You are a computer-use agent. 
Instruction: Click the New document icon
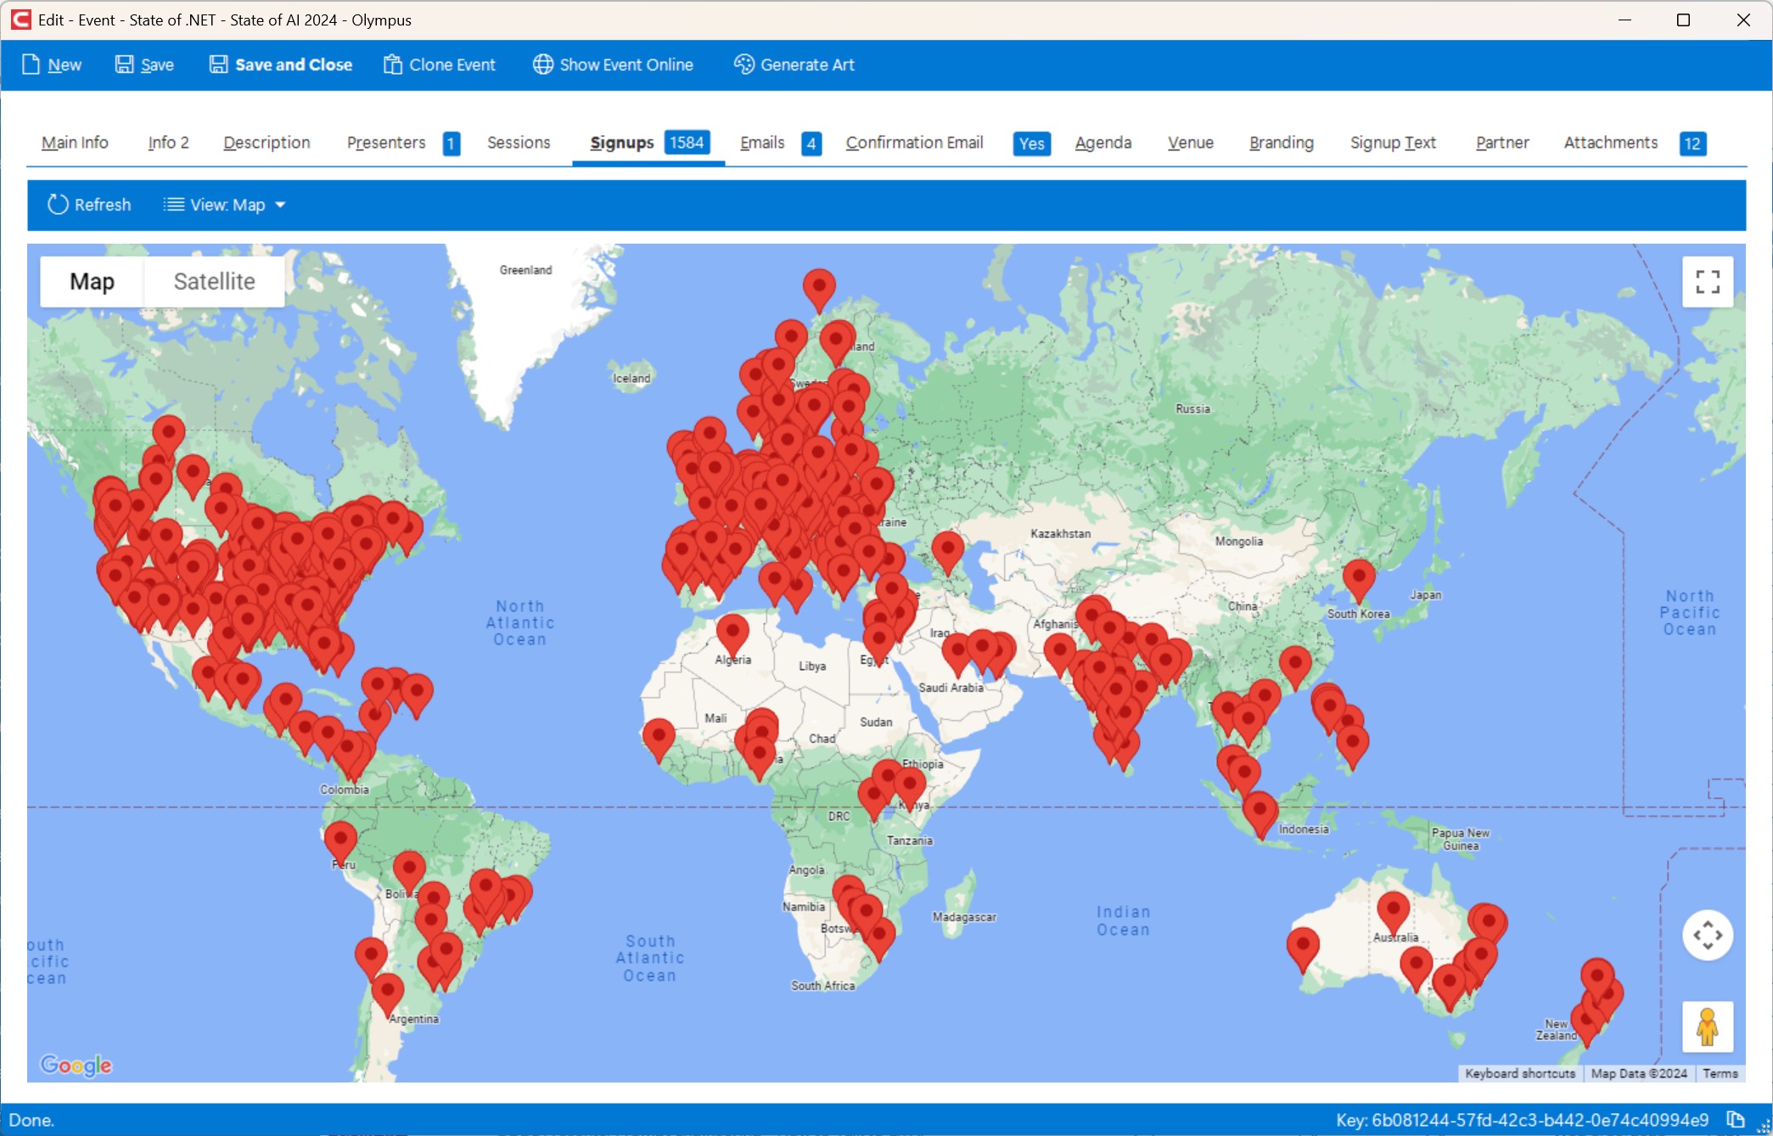click(x=31, y=65)
